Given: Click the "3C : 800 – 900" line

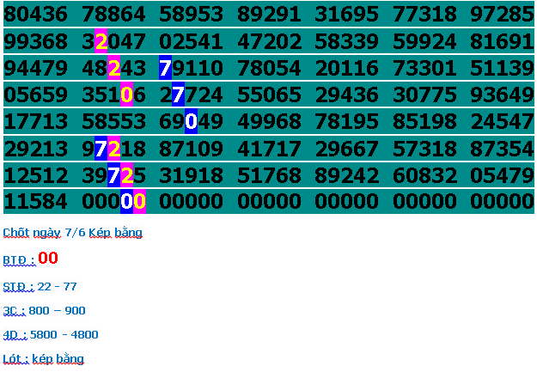Looking at the screenshot, I should 44,310.
